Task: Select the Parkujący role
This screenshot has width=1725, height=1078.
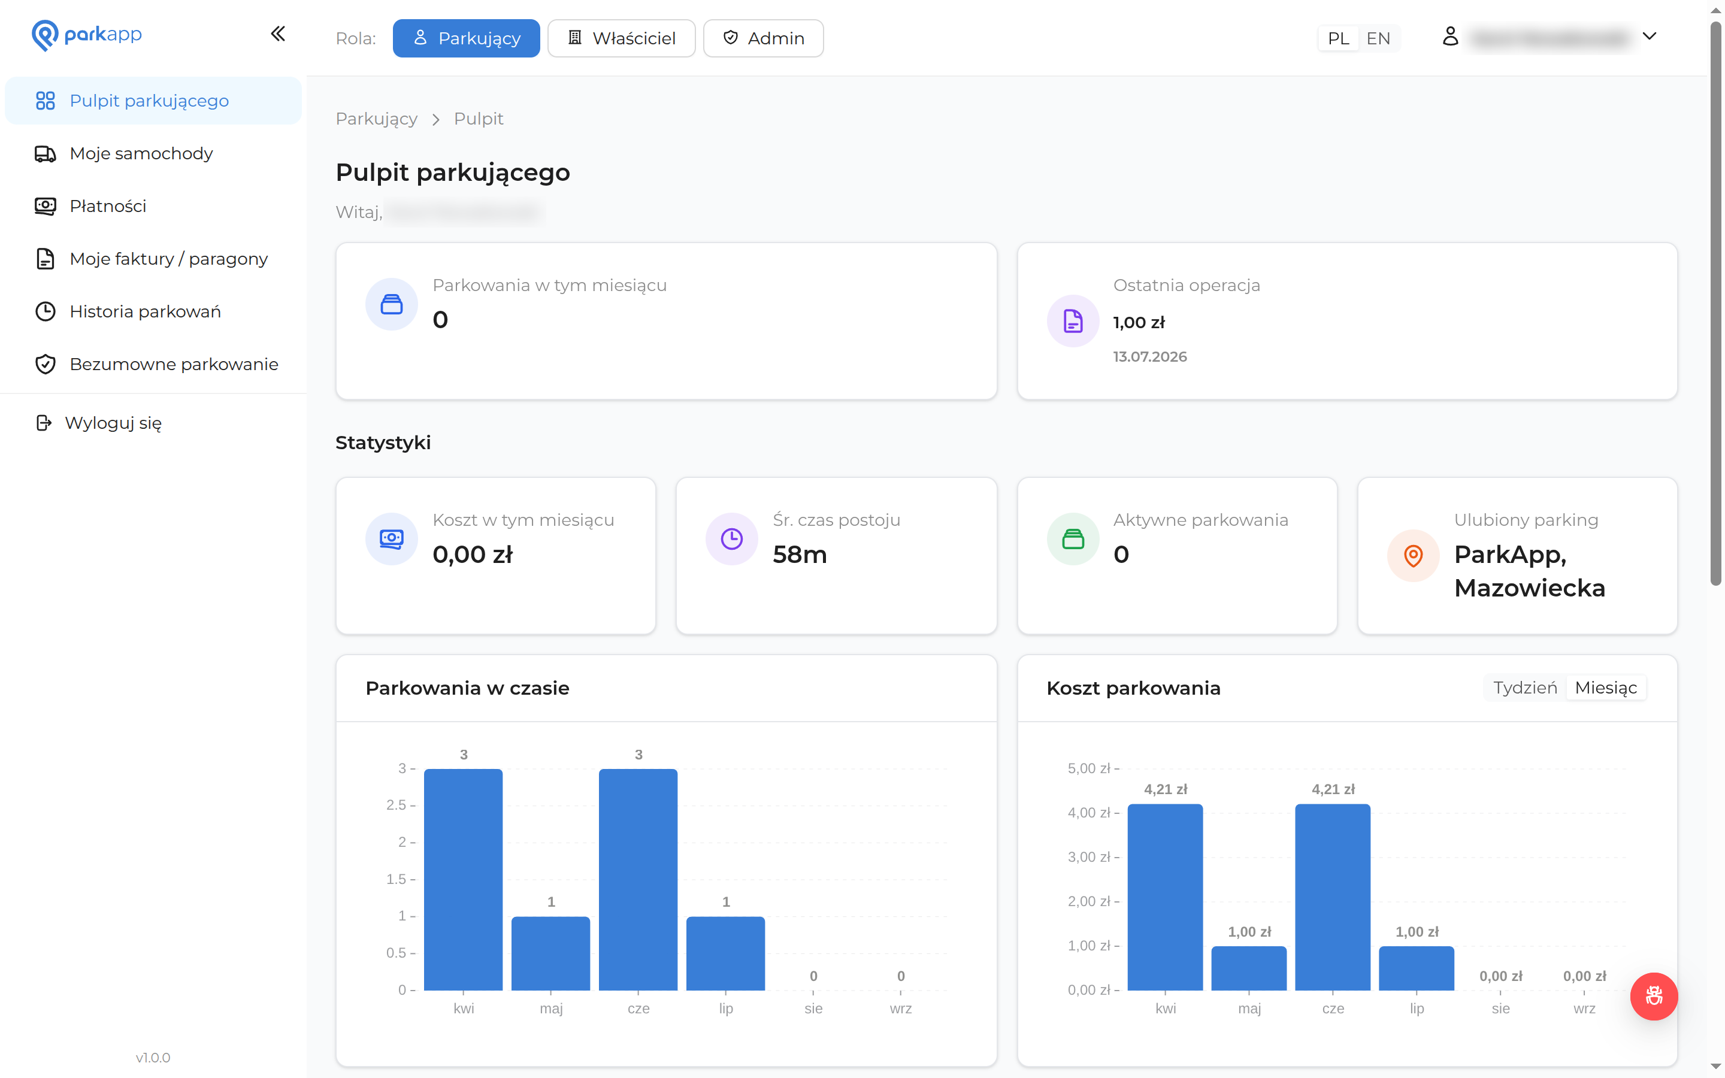Action: (466, 38)
